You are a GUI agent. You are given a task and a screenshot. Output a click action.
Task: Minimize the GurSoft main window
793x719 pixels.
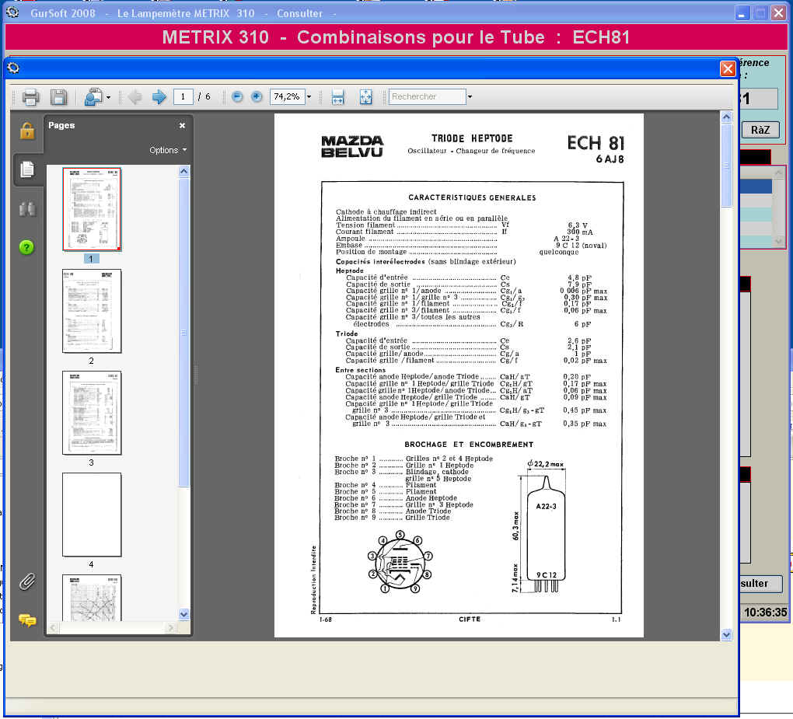pos(742,13)
